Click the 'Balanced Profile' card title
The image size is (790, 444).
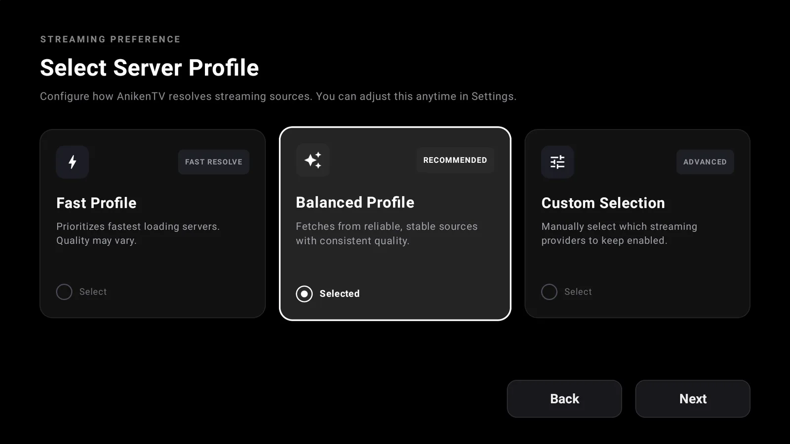click(x=355, y=202)
